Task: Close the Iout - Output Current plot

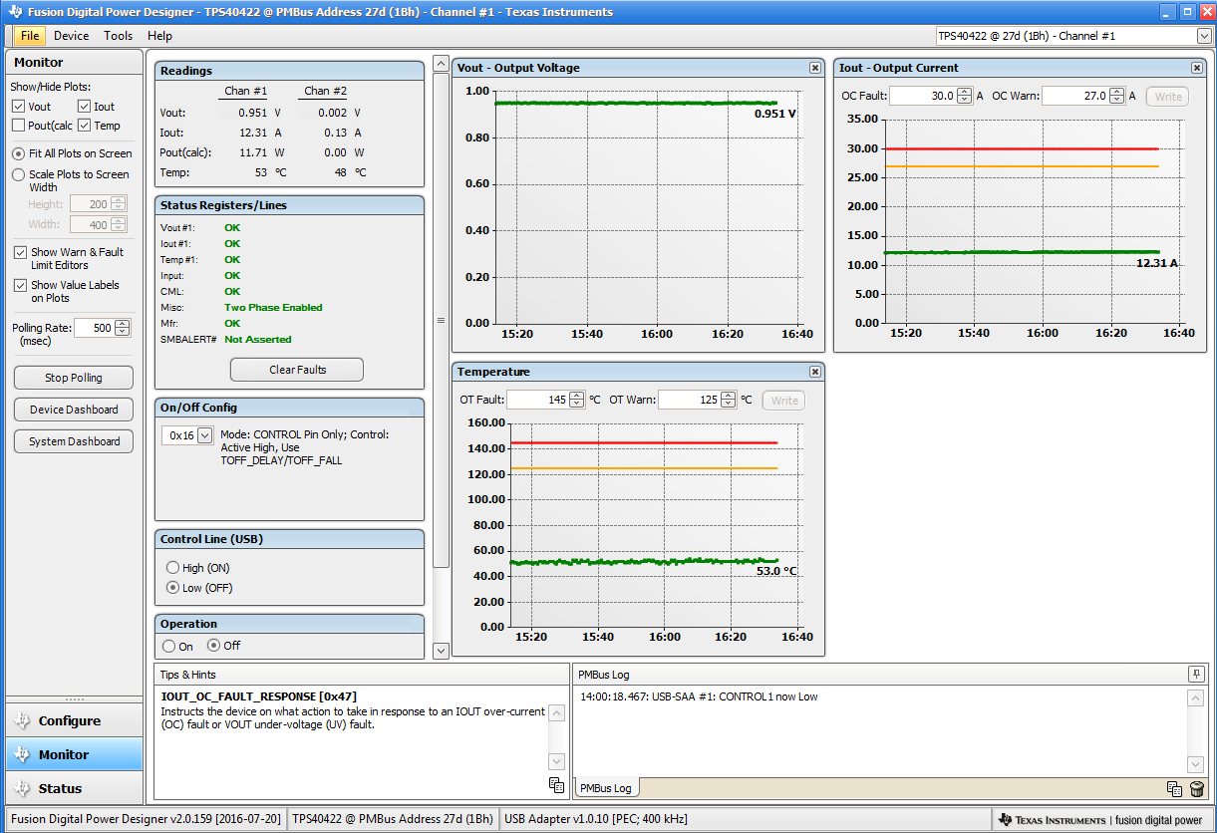Action: coord(1197,68)
